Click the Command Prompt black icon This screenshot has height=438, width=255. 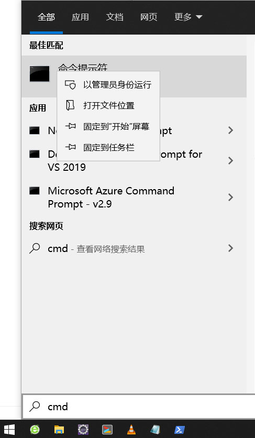[x=40, y=74]
